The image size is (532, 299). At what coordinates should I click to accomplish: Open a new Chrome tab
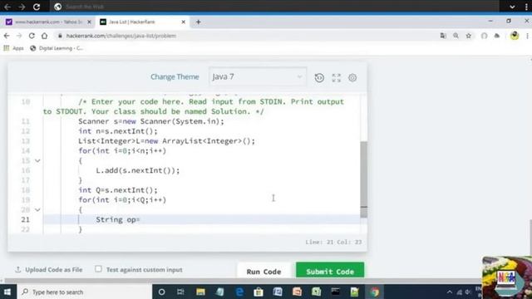tap(198, 22)
